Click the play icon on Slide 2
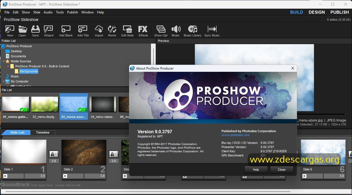352x195 pixels. click(x=65, y=176)
